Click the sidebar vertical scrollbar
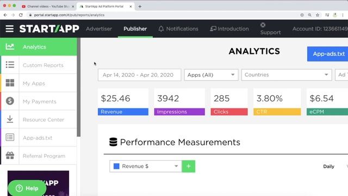Image resolution: width=348 pixels, height=196 pixels. (x=78, y=87)
